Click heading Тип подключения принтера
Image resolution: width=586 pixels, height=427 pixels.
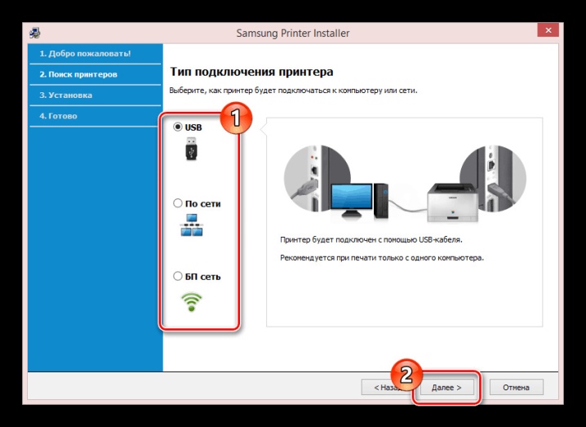coord(251,72)
